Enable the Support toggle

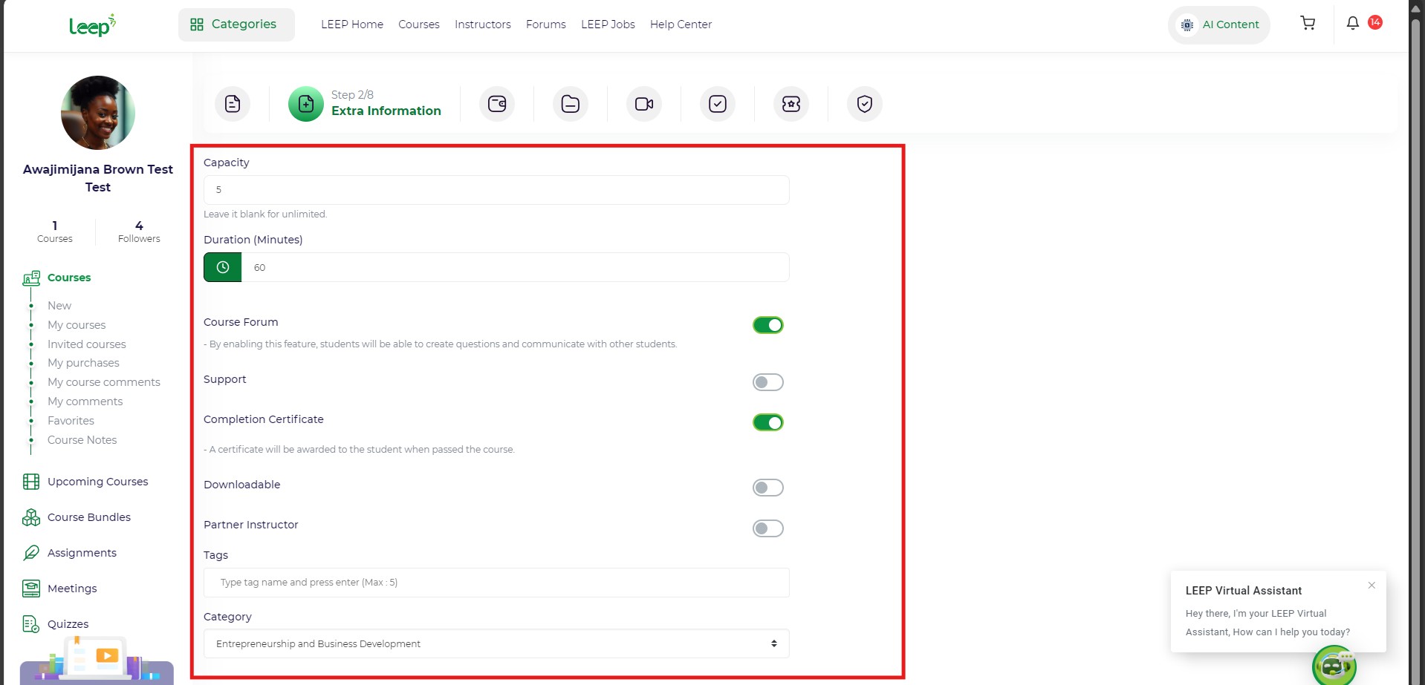pos(767,382)
